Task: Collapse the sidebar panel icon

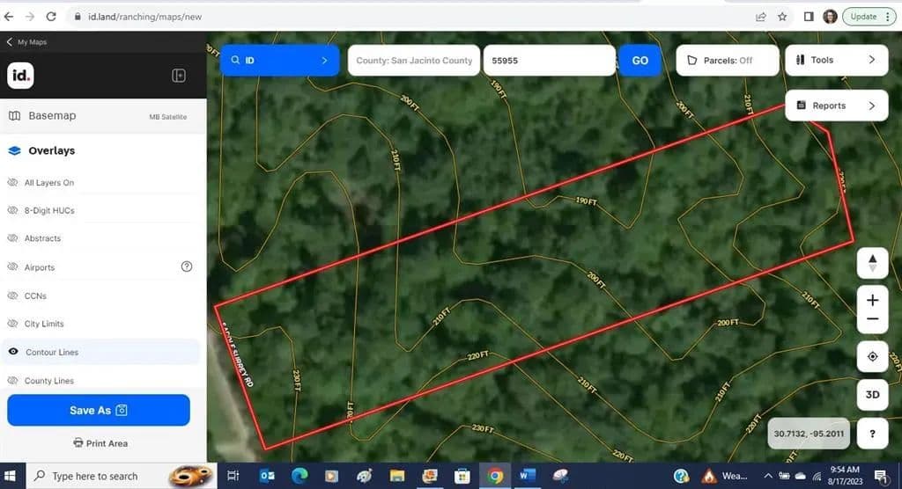Action: point(178,76)
